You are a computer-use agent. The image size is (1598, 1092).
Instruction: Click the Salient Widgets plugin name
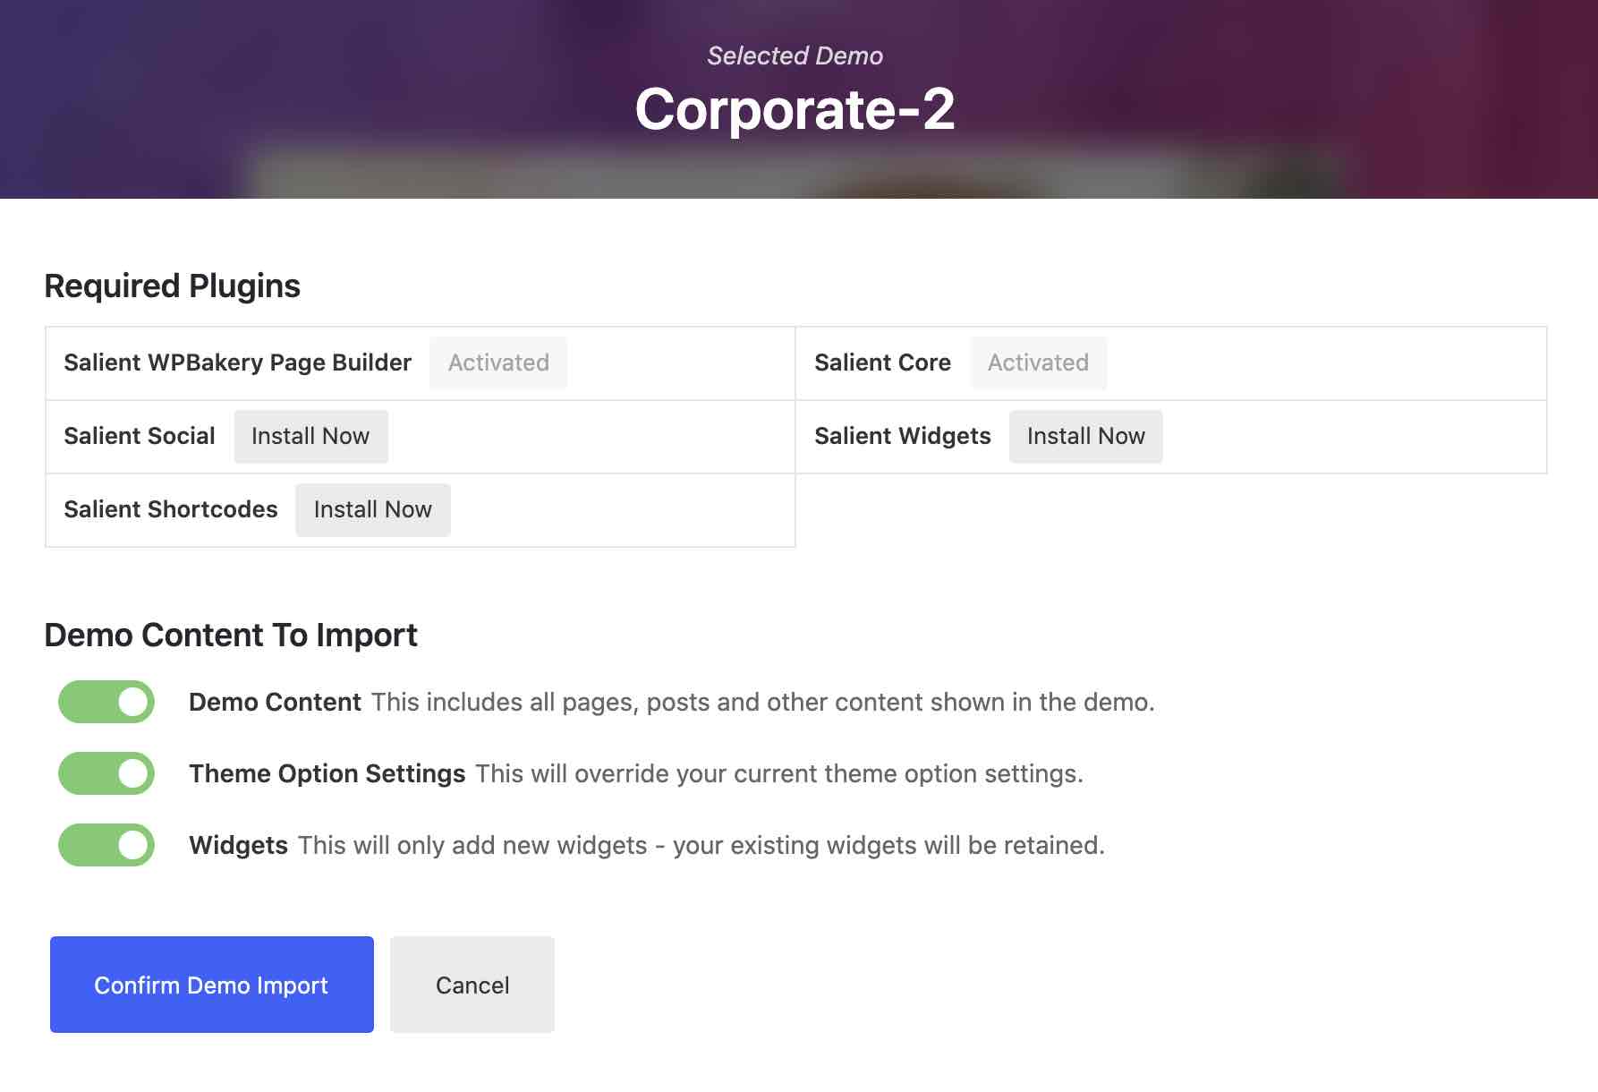[x=903, y=436]
